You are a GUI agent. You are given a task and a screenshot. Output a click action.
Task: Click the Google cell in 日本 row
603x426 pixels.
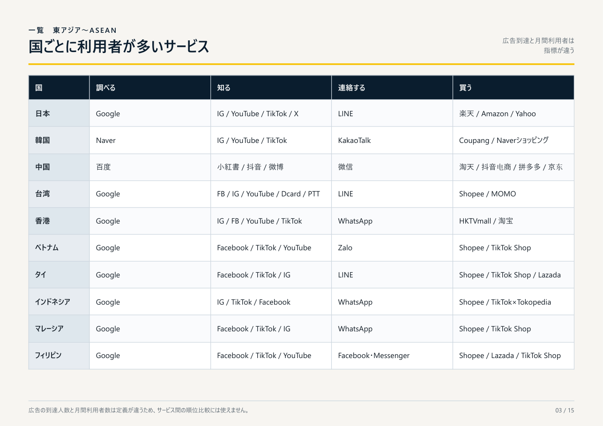coord(150,113)
